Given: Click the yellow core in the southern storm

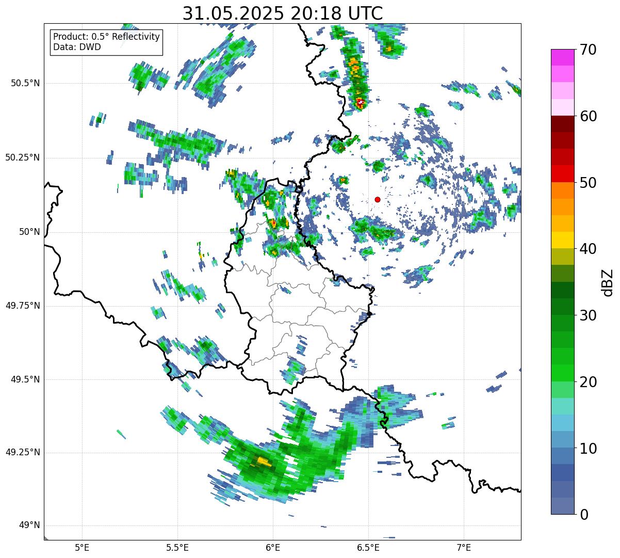Looking at the screenshot, I should [x=263, y=461].
